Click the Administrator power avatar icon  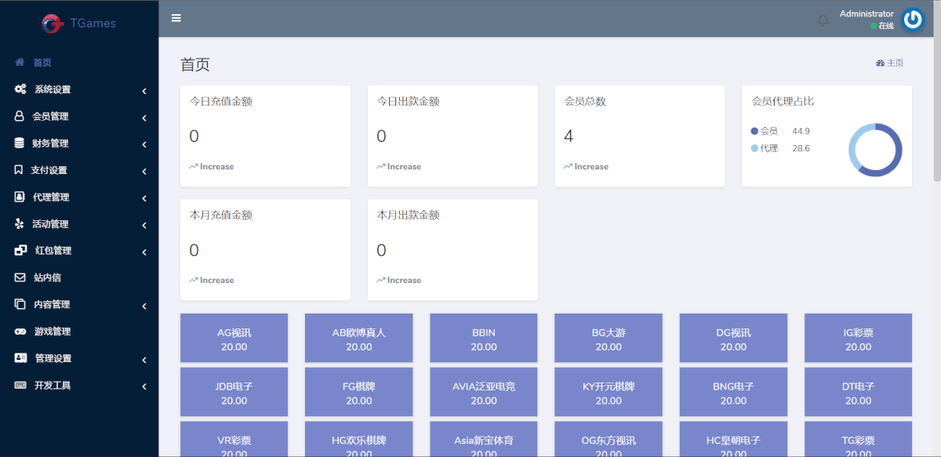pyautogui.click(x=913, y=20)
